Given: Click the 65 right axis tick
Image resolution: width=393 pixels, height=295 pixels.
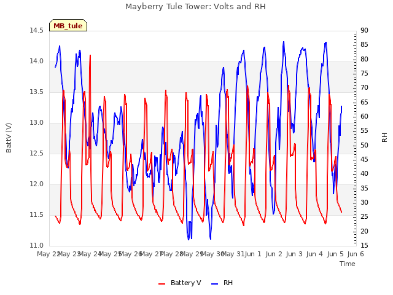Looking at the screenshot, I should click(x=364, y=102).
